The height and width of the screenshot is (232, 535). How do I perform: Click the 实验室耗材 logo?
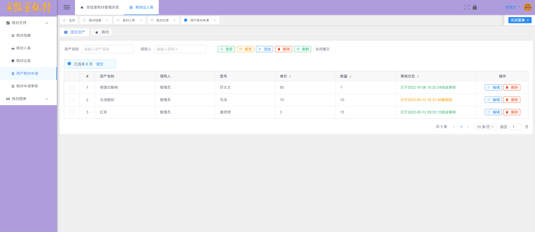[x=28, y=7]
